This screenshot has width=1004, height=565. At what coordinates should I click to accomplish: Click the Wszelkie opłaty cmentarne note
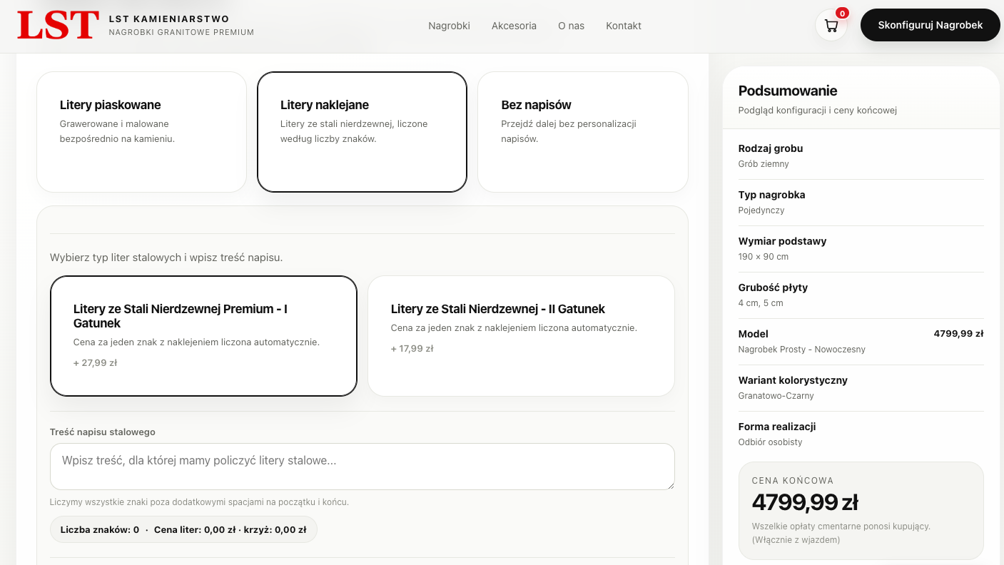(841, 533)
